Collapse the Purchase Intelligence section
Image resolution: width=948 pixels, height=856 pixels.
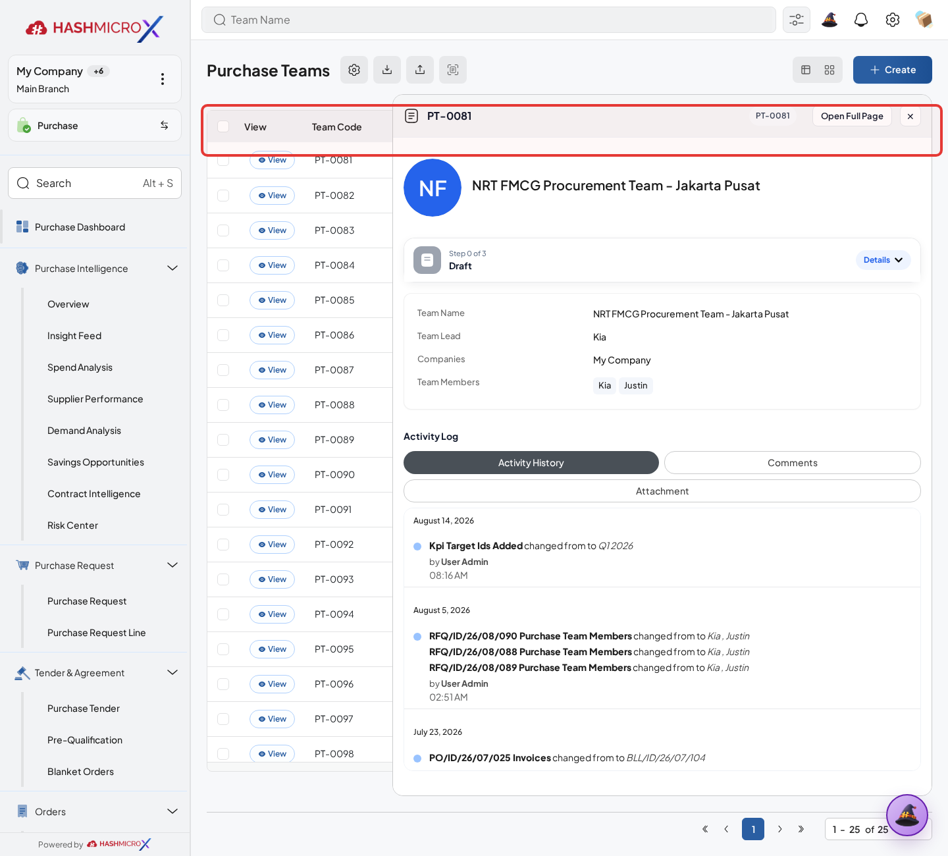point(172,268)
